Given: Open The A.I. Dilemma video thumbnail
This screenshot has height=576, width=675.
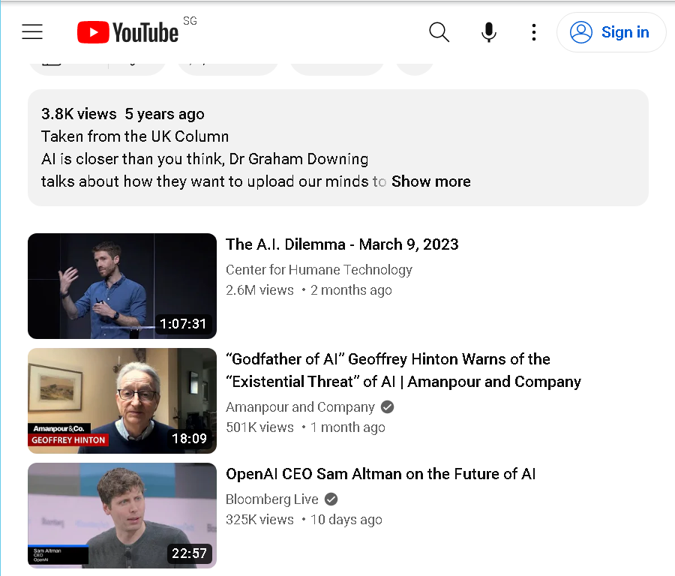Looking at the screenshot, I should coord(122,286).
